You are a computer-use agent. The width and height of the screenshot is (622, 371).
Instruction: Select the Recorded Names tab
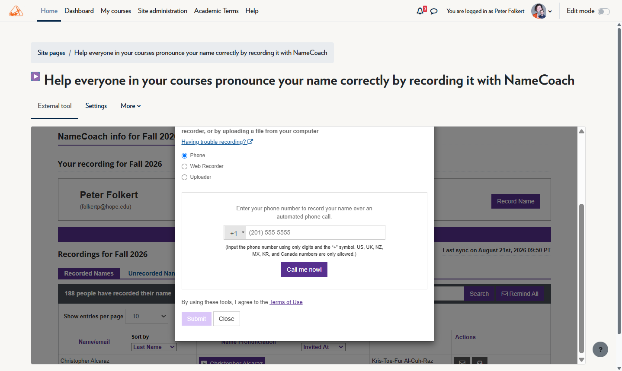pos(89,273)
